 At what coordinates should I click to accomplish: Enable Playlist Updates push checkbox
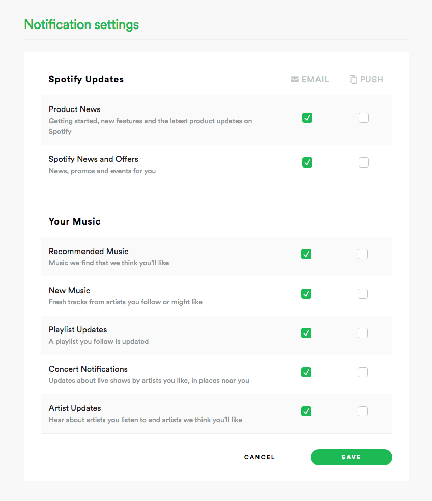[x=363, y=333]
